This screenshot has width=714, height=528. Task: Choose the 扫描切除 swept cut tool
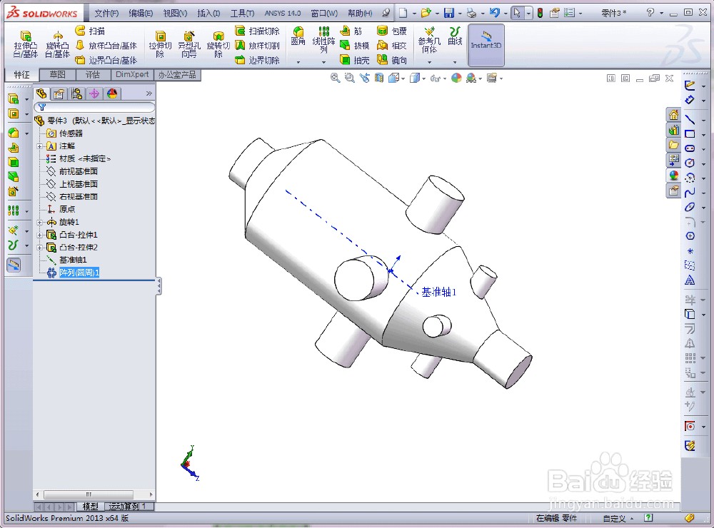[x=257, y=31]
